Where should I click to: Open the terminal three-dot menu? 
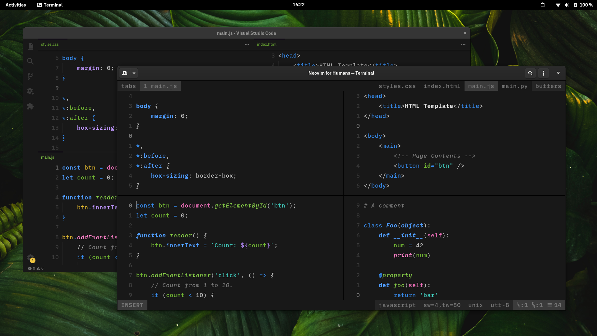[544, 73]
